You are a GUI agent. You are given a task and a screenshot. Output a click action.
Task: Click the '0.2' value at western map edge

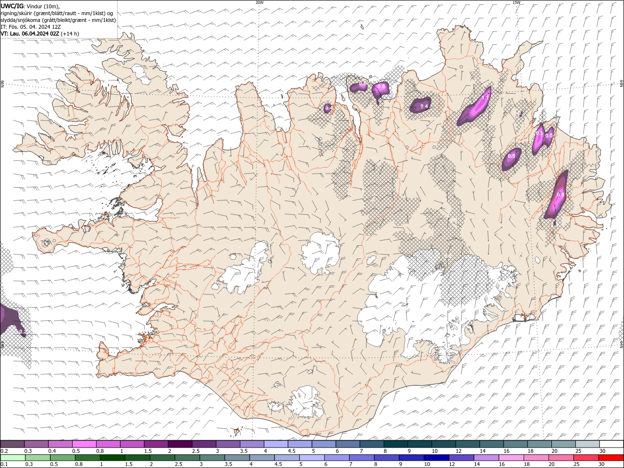coord(22,331)
